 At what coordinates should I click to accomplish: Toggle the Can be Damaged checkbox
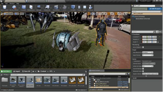143,69
